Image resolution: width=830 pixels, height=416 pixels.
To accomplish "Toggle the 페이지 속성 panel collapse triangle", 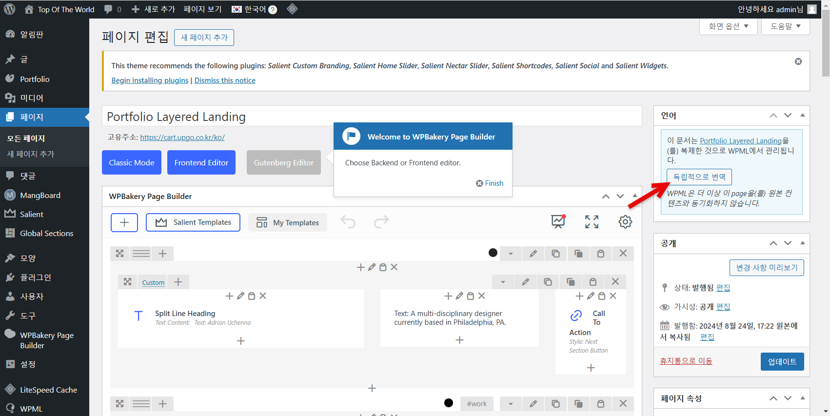I will click(x=803, y=398).
